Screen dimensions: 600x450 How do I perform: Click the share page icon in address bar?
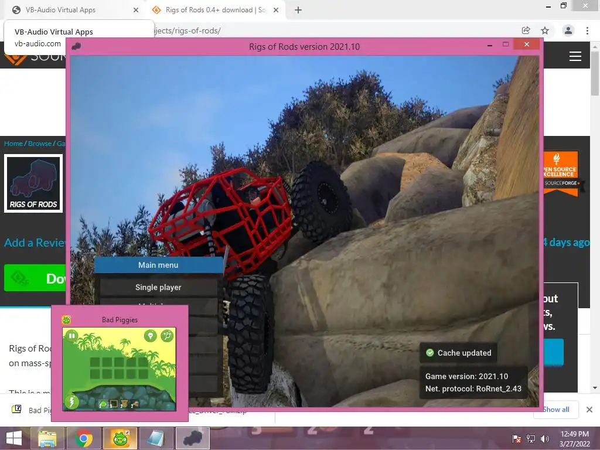pyautogui.click(x=526, y=30)
